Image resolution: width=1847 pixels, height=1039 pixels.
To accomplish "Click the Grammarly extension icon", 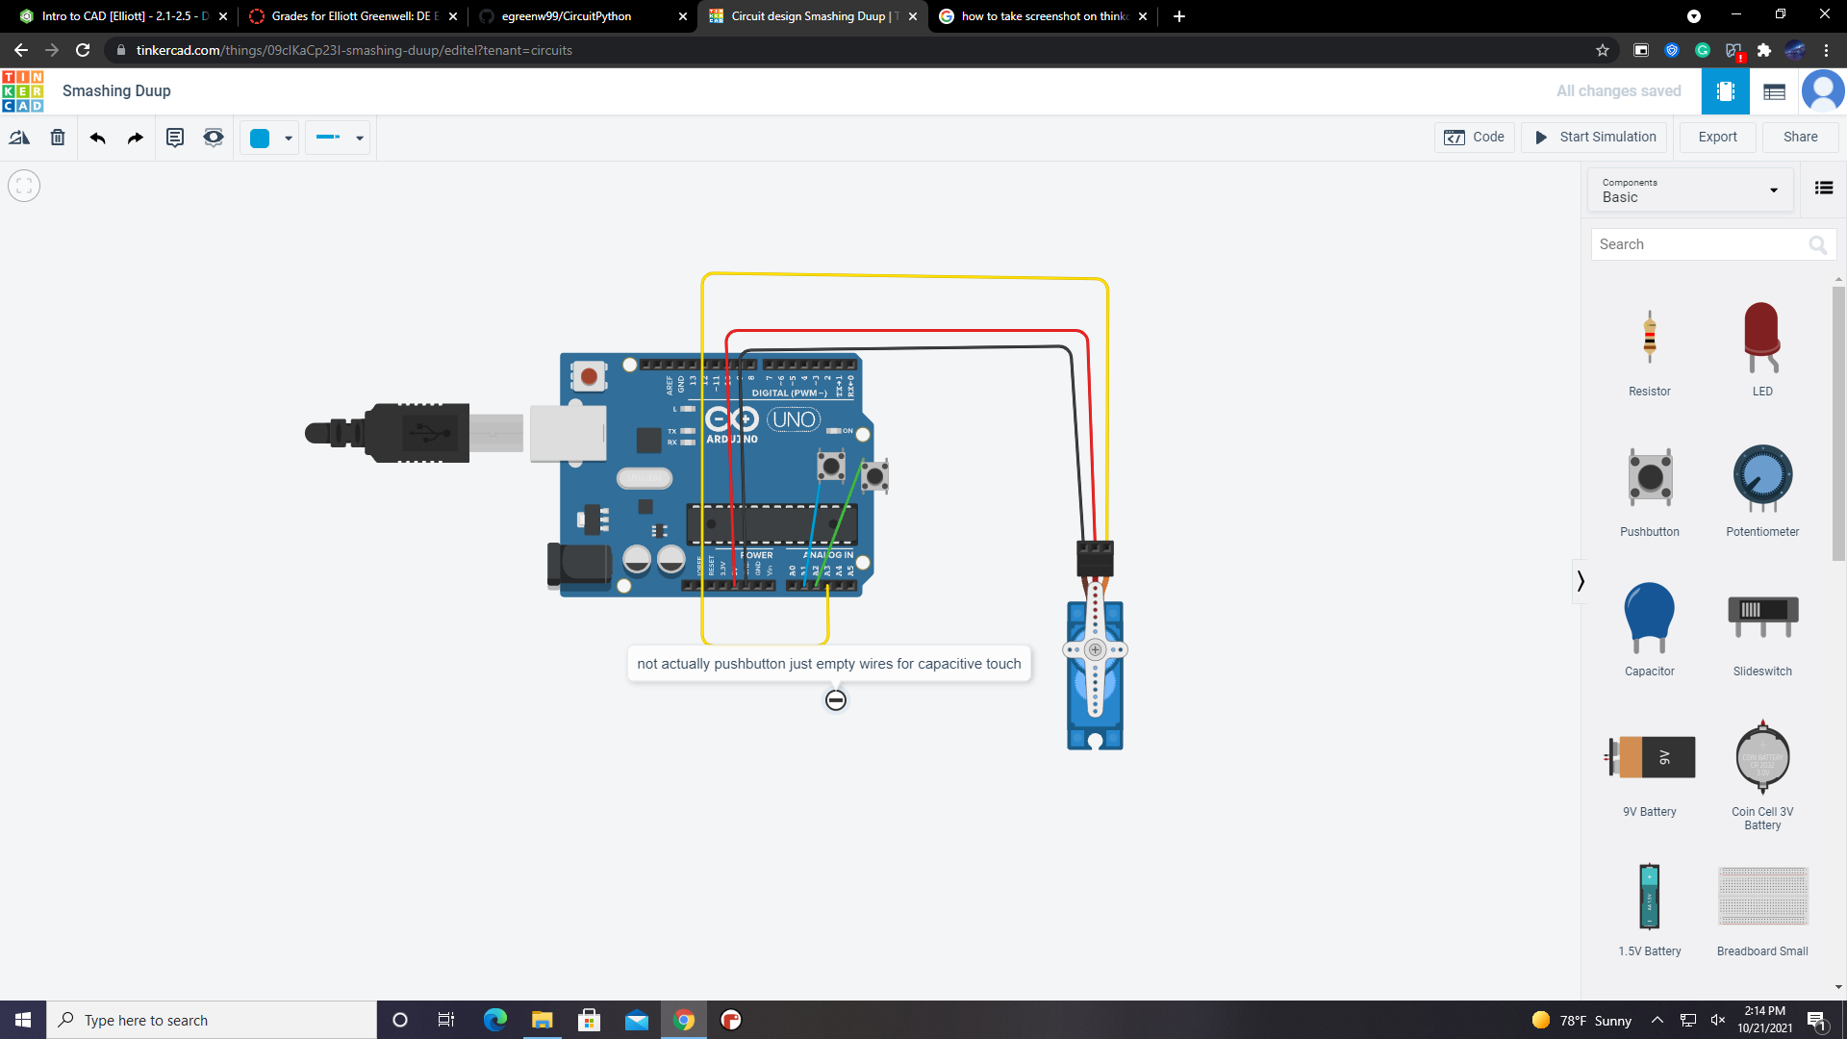I will [x=1702, y=50].
